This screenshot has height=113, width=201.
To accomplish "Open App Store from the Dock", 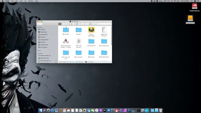I will (109, 110).
